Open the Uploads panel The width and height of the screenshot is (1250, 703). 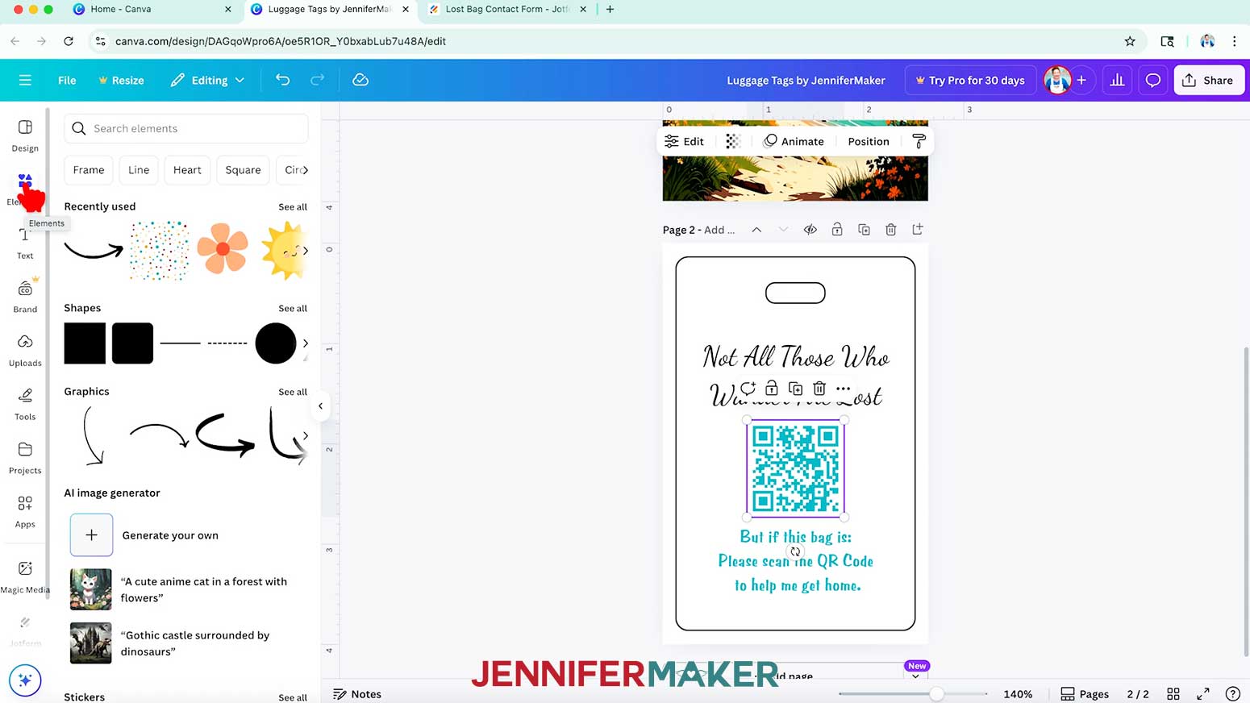point(25,350)
